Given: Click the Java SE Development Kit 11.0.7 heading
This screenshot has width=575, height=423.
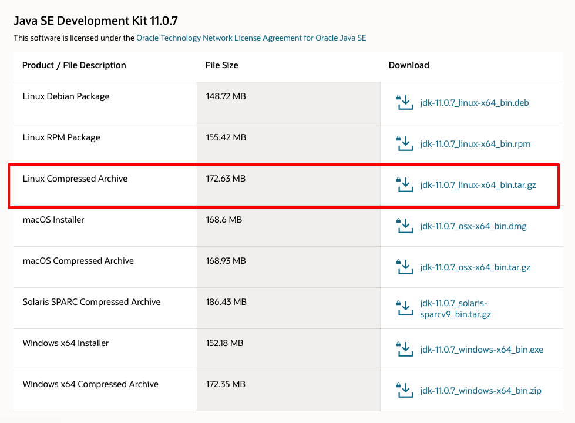Looking at the screenshot, I should 95,21.
